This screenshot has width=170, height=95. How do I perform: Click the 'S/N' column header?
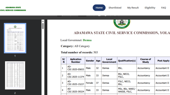pyautogui.click(x=64, y=61)
